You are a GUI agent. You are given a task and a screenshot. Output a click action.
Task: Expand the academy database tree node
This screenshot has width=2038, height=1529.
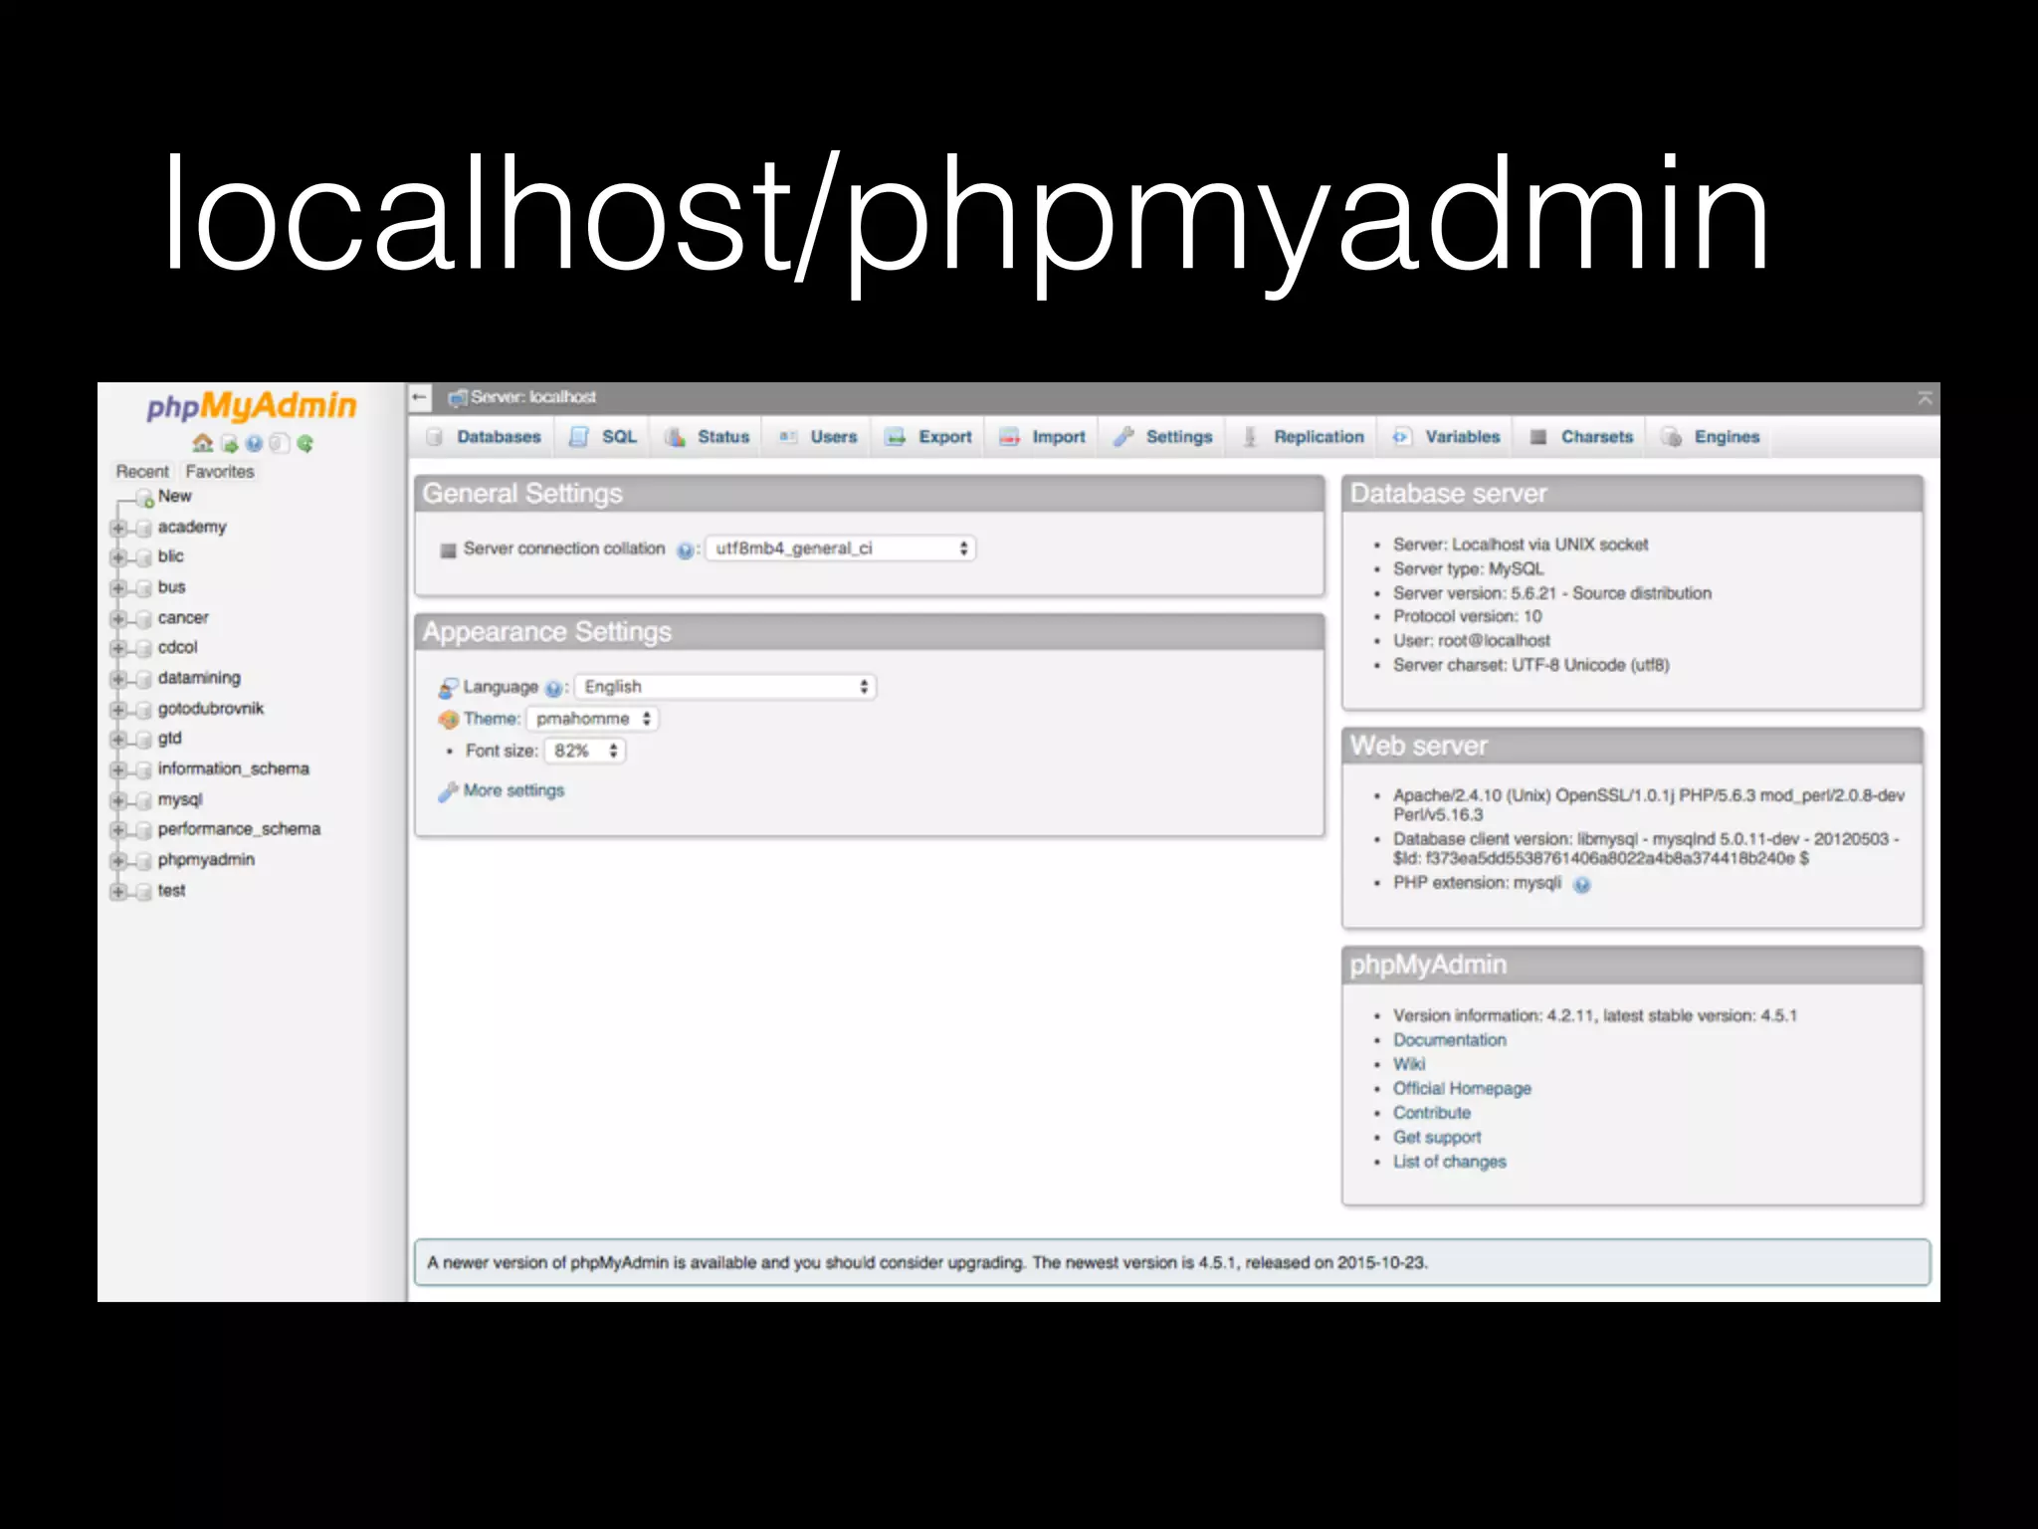(x=118, y=529)
